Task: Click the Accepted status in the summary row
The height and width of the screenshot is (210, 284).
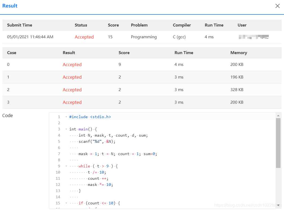Action: (84, 37)
